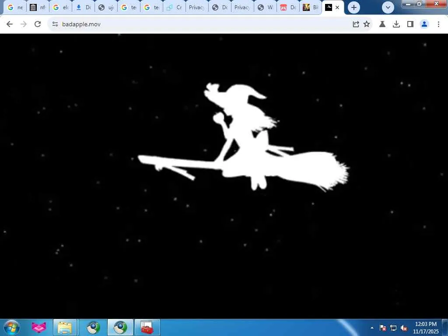Screen dimensions: 448x336
Task: Click the muted volume tray icon
Action: tap(404, 328)
